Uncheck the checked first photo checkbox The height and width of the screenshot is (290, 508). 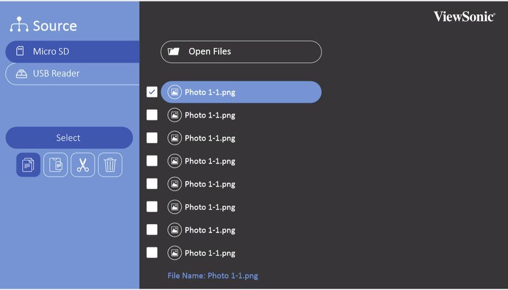pyautogui.click(x=152, y=92)
